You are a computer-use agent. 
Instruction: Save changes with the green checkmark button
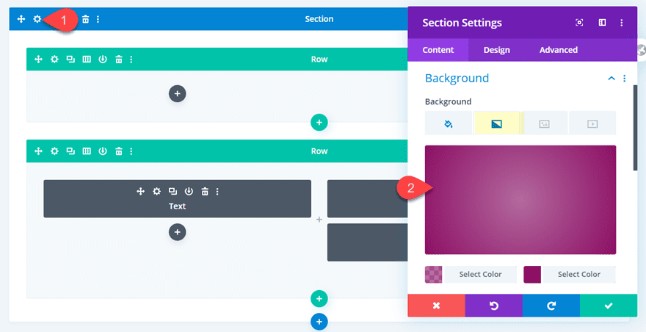608,306
